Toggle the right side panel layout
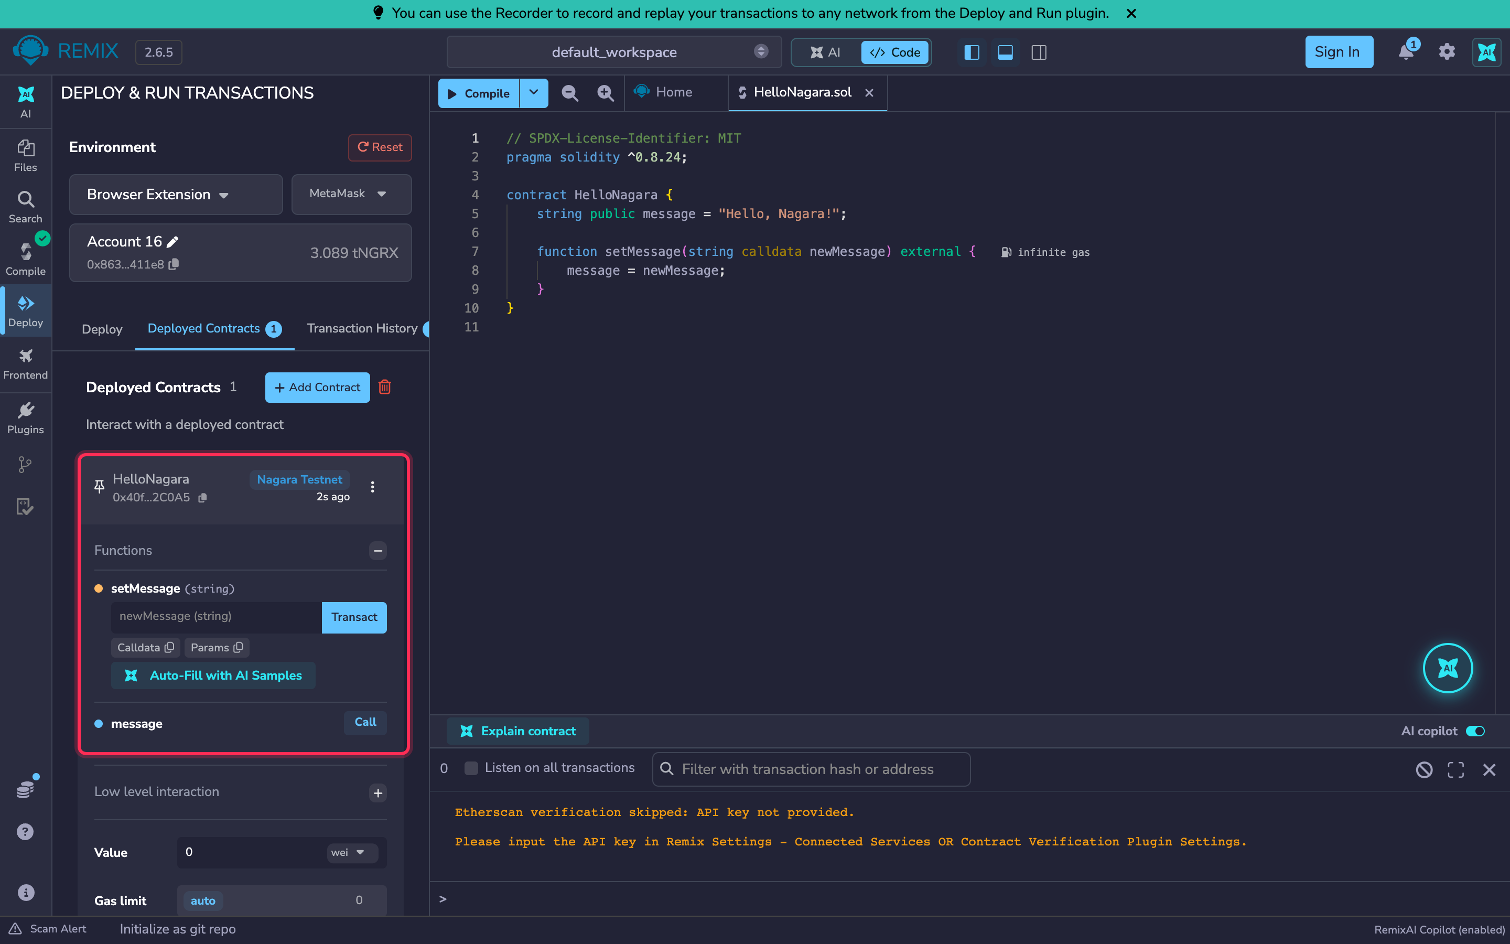The height and width of the screenshot is (944, 1510). (1039, 52)
